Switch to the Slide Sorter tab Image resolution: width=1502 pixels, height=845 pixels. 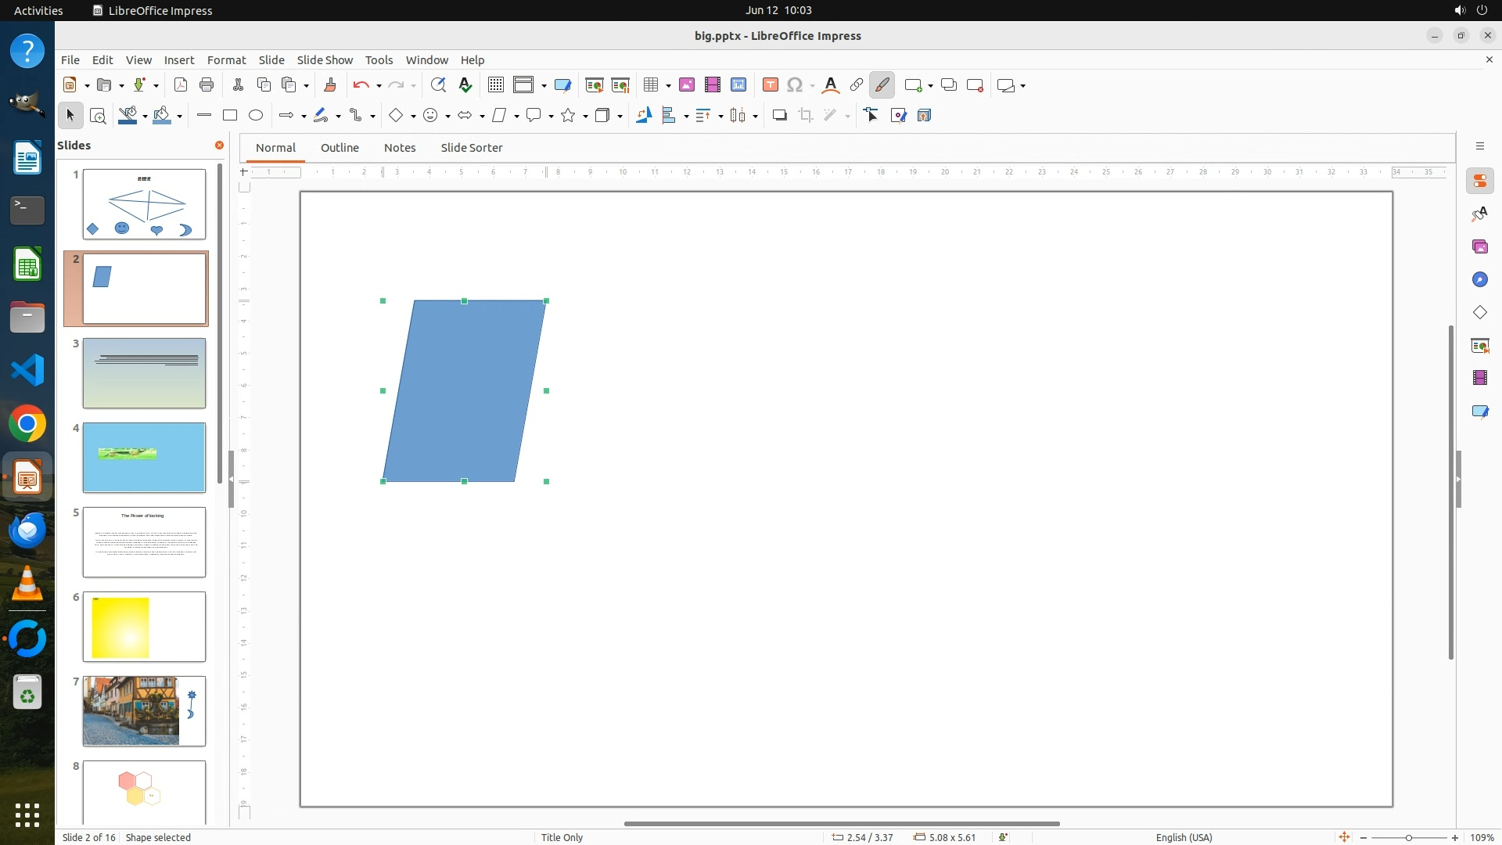tap(471, 148)
